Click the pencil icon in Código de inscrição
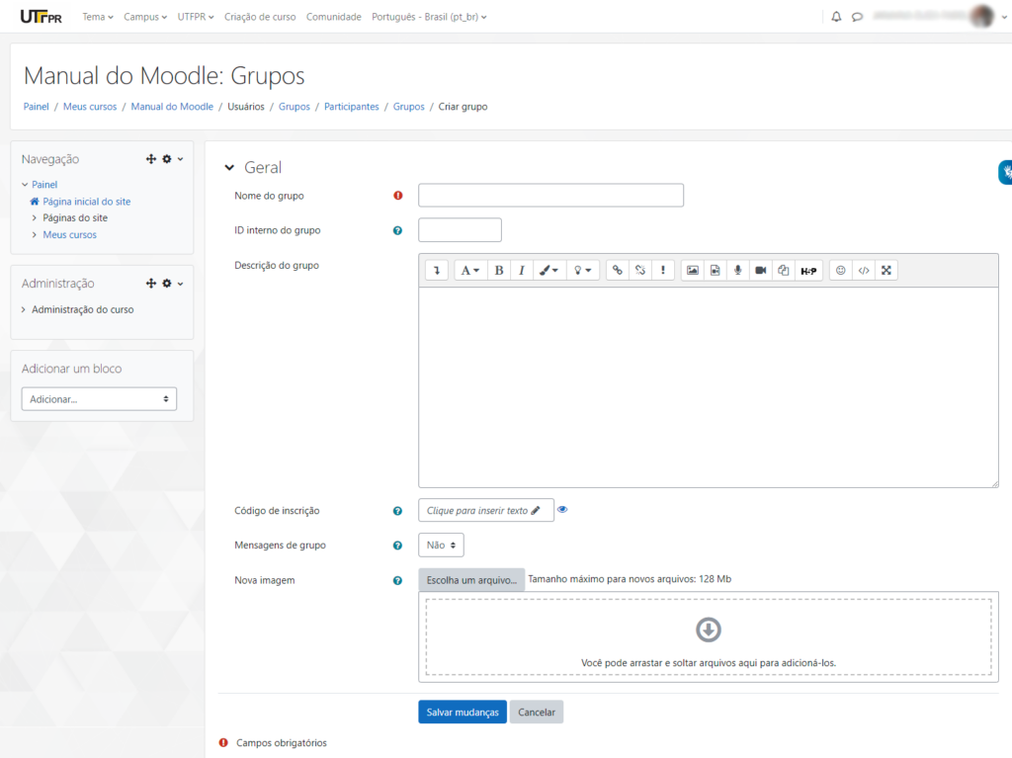This screenshot has width=1012, height=758. point(536,510)
